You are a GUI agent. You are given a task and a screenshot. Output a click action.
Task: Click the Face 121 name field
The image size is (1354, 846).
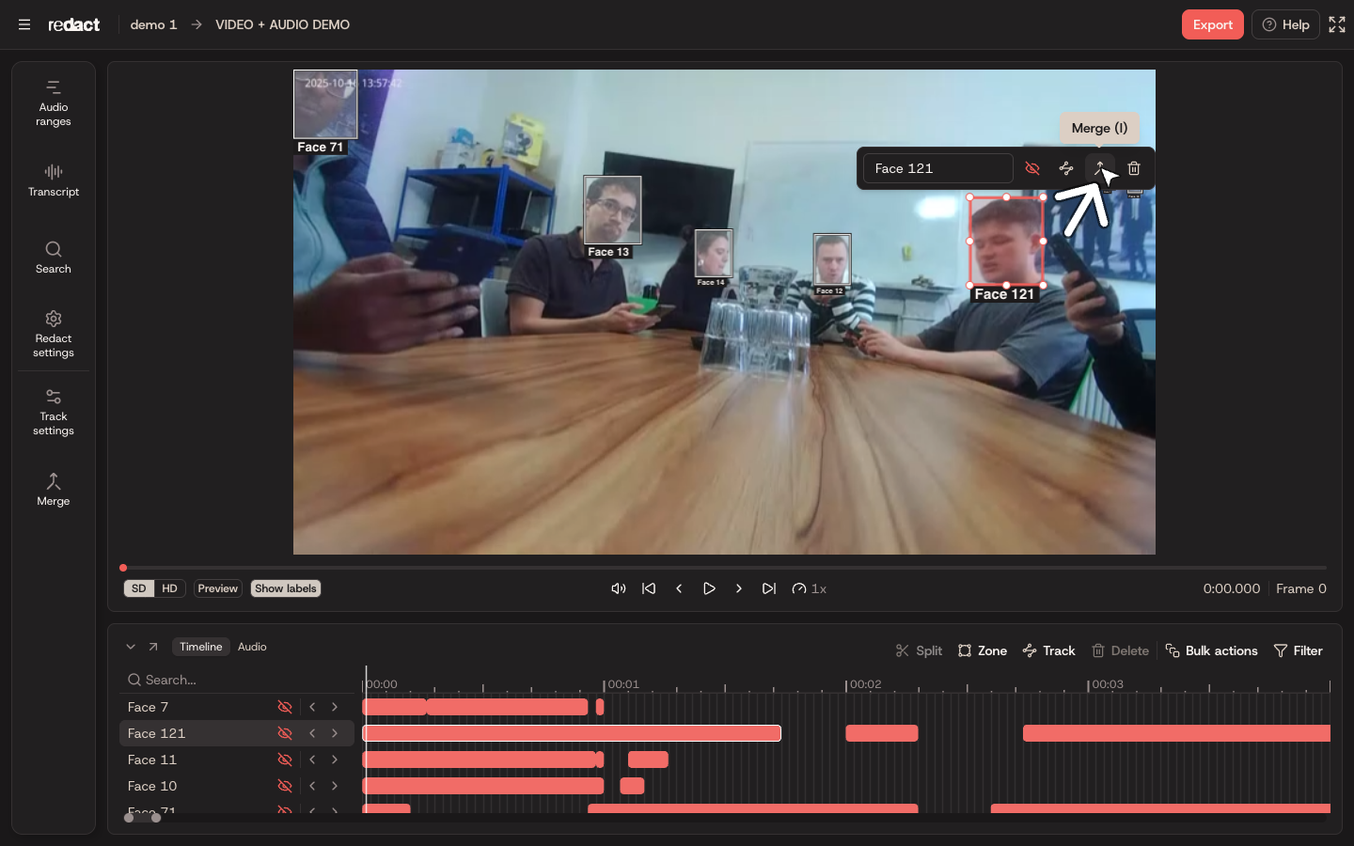click(x=937, y=168)
